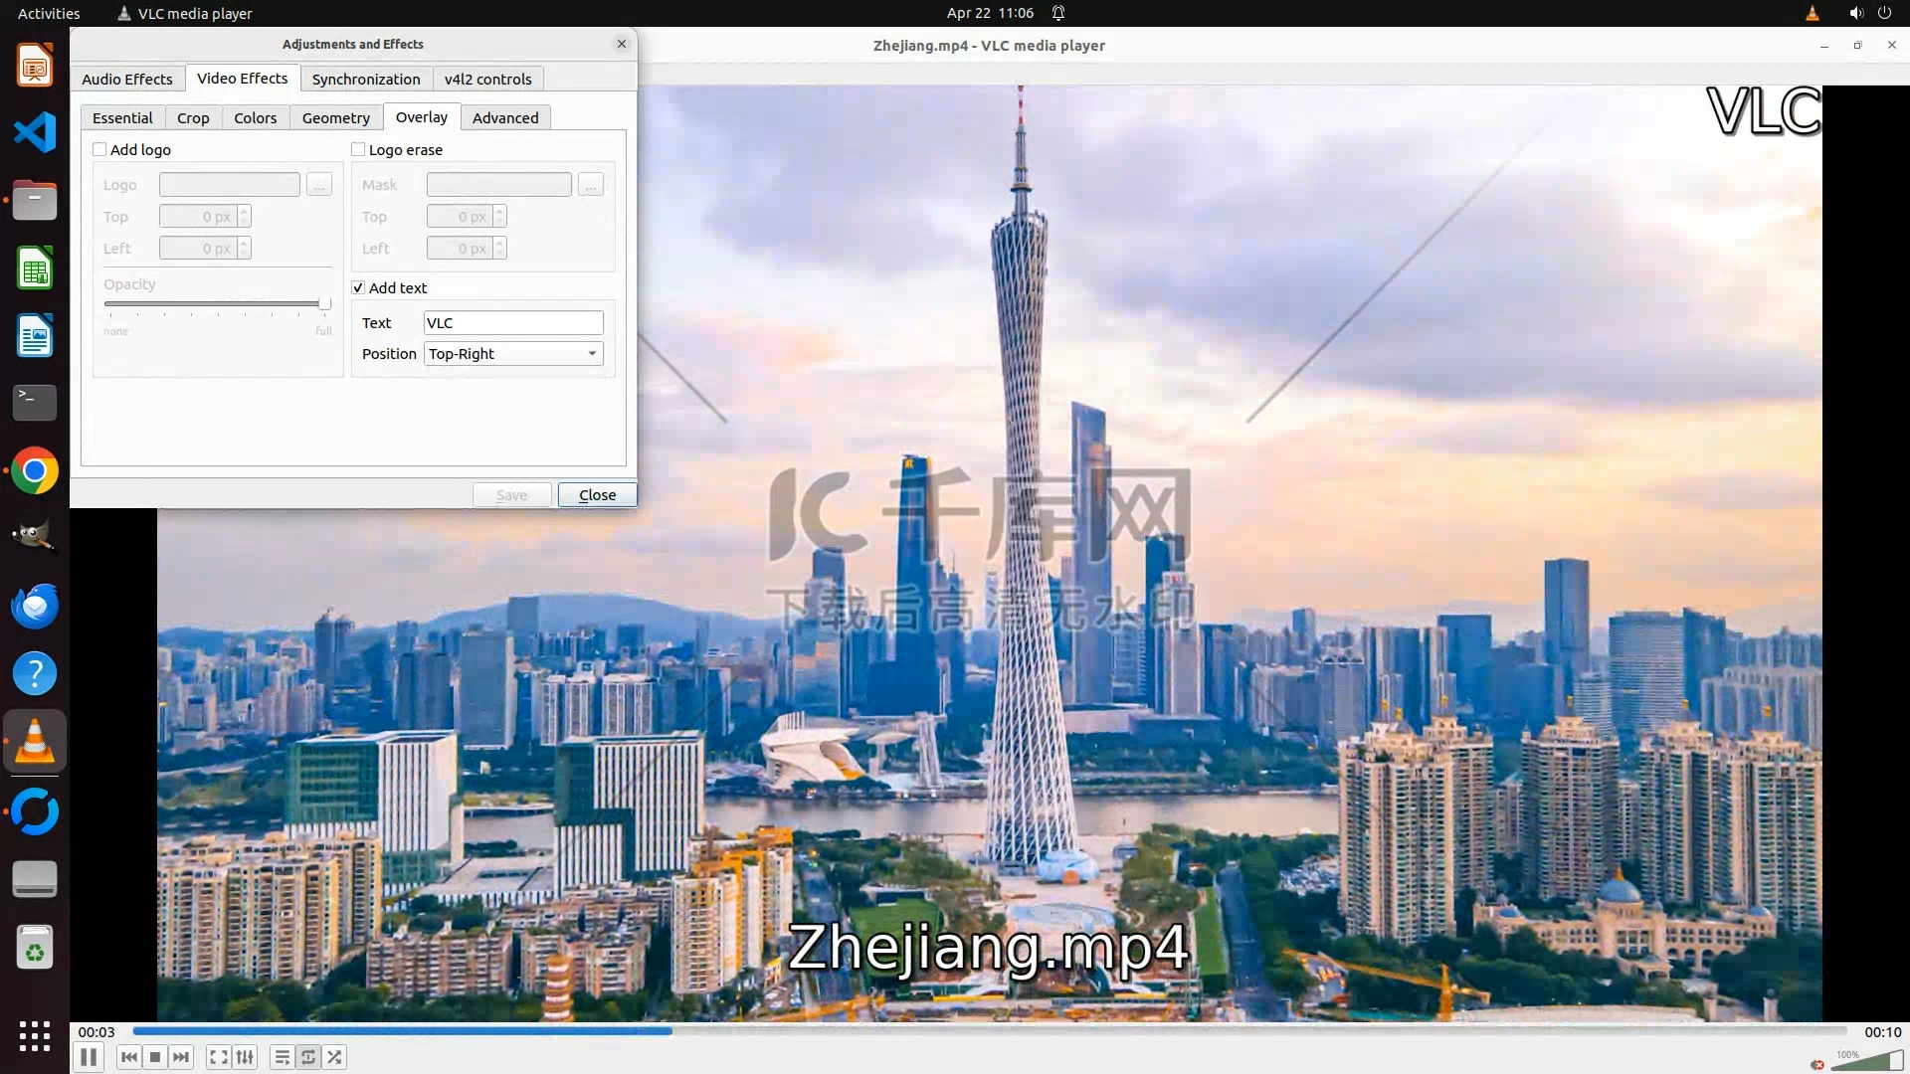The height and width of the screenshot is (1074, 1910).
Task: Click the Stop playback button
Action: click(155, 1057)
